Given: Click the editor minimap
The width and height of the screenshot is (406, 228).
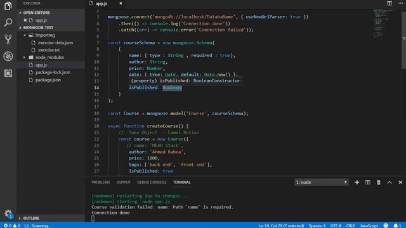Looking at the screenshot, I should point(384,23).
